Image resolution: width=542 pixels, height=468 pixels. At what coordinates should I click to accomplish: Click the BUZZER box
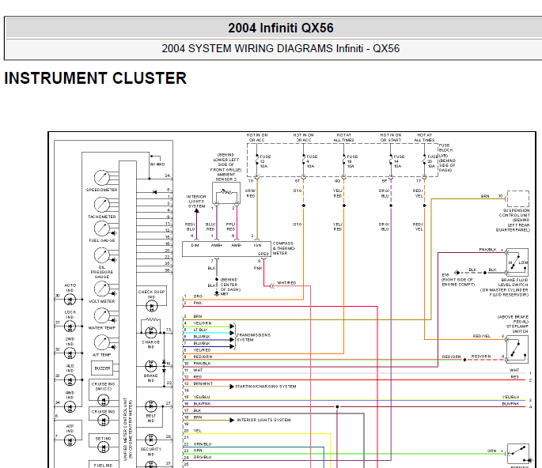click(x=102, y=368)
